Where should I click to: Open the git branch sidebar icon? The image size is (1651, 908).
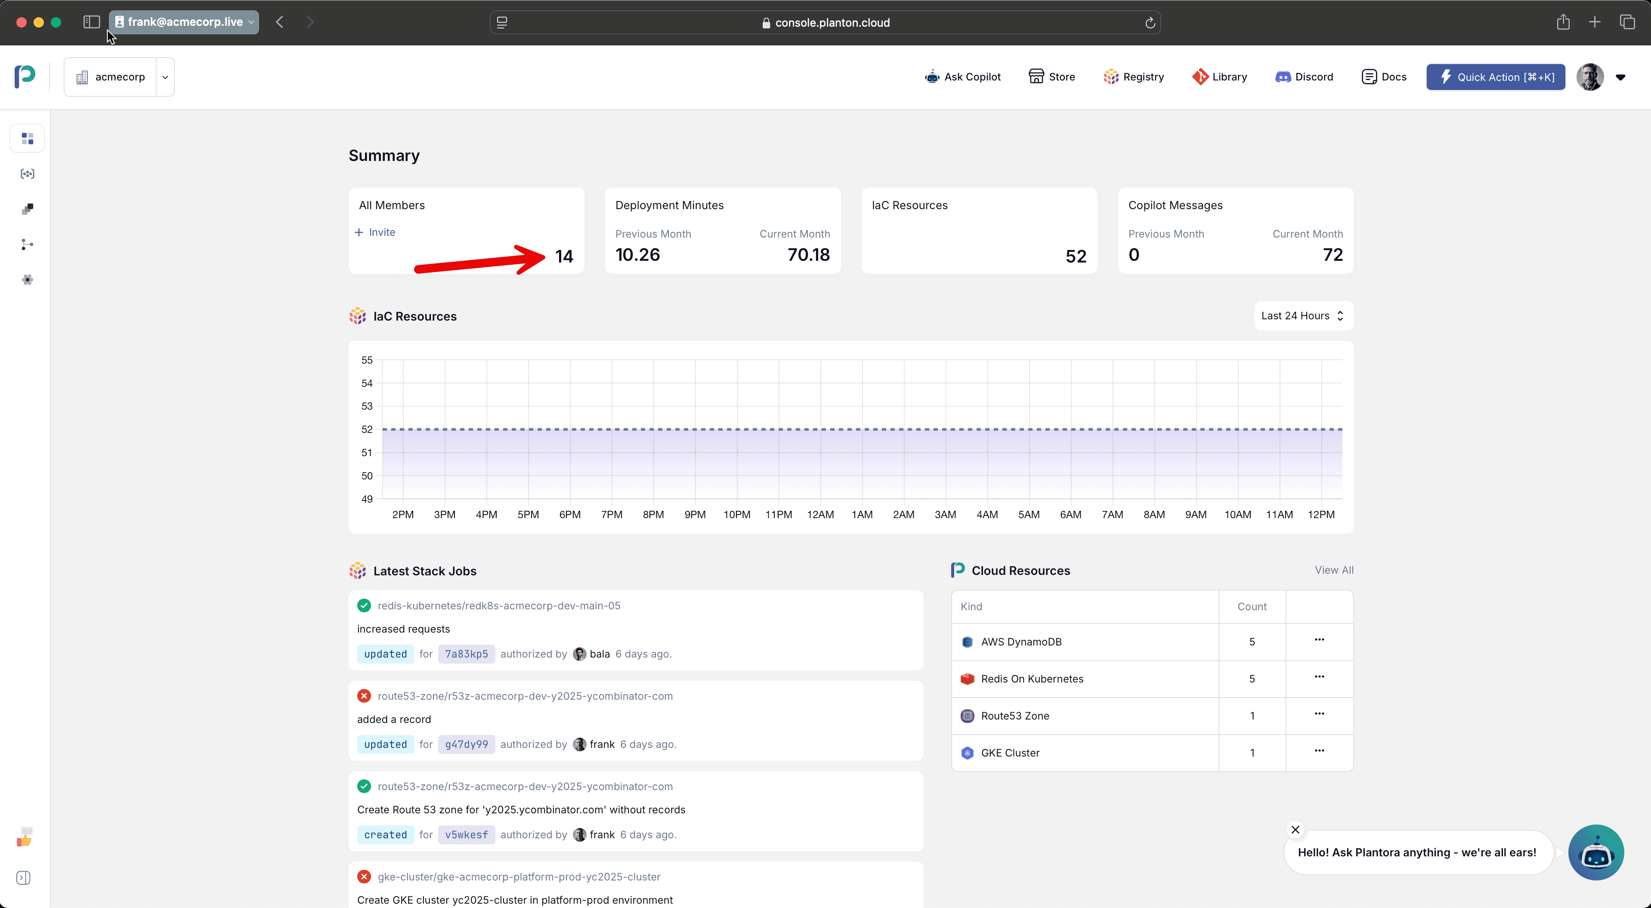[x=27, y=244]
